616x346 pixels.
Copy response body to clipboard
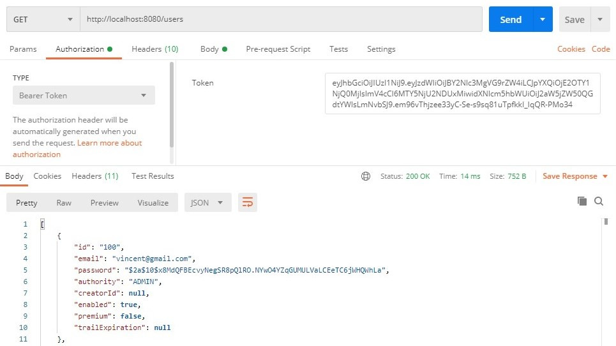coord(582,201)
